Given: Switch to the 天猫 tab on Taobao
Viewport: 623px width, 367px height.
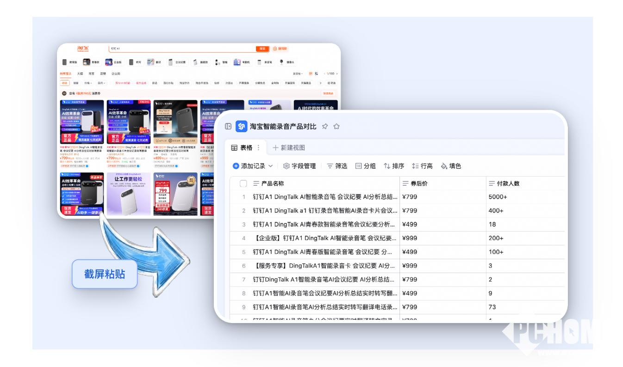Looking at the screenshot, I should point(80,74).
